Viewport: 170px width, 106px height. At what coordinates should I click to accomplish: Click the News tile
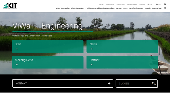pos(122,47)
